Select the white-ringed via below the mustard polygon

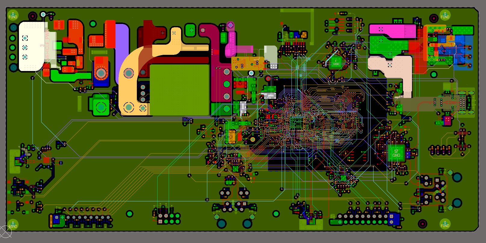[251, 73]
